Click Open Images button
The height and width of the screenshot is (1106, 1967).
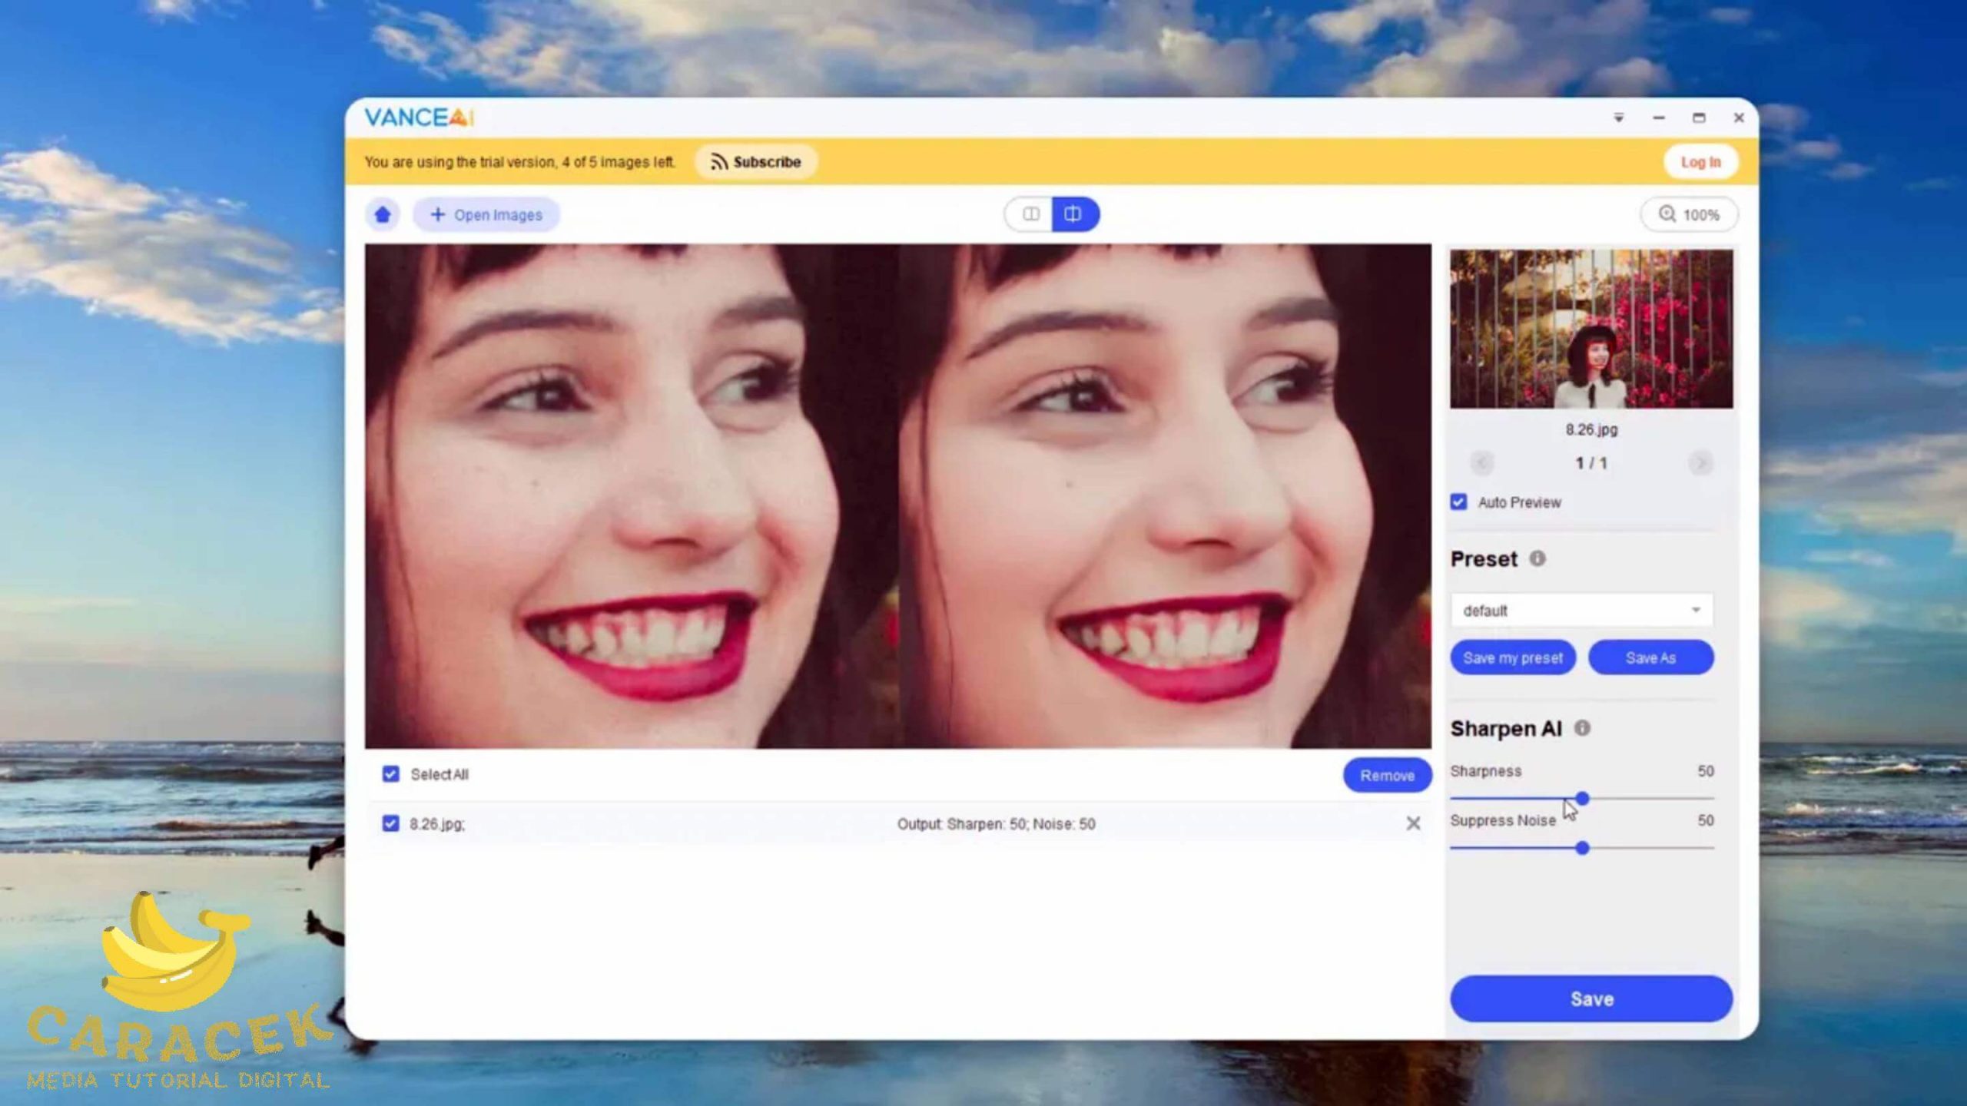[x=486, y=214]
